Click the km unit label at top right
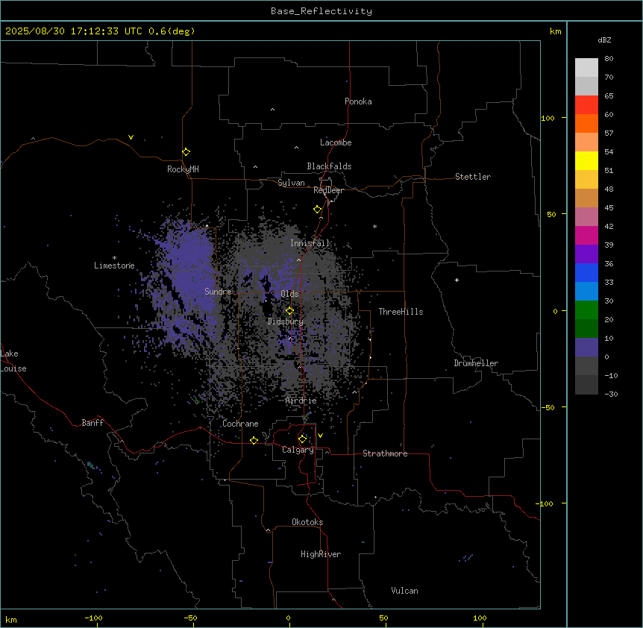The image size is (643, 628). [x=556, y=31]
